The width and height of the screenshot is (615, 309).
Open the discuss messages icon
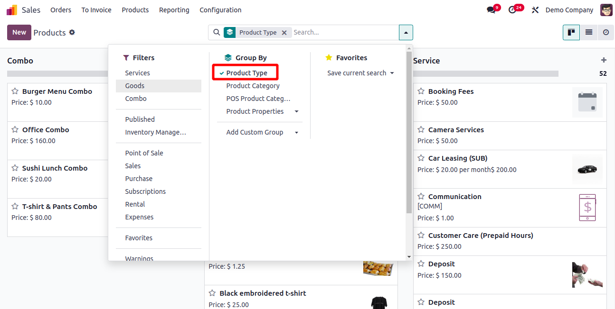491,10
